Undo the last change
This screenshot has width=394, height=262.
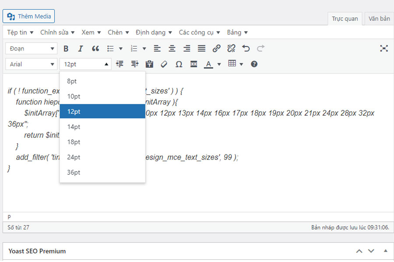click(x=246, y=48)
